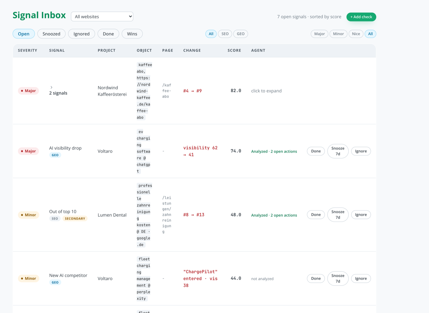429x313 pixels.
Task: Click the ChargePilot entered change text
Action: click(200, 278)
